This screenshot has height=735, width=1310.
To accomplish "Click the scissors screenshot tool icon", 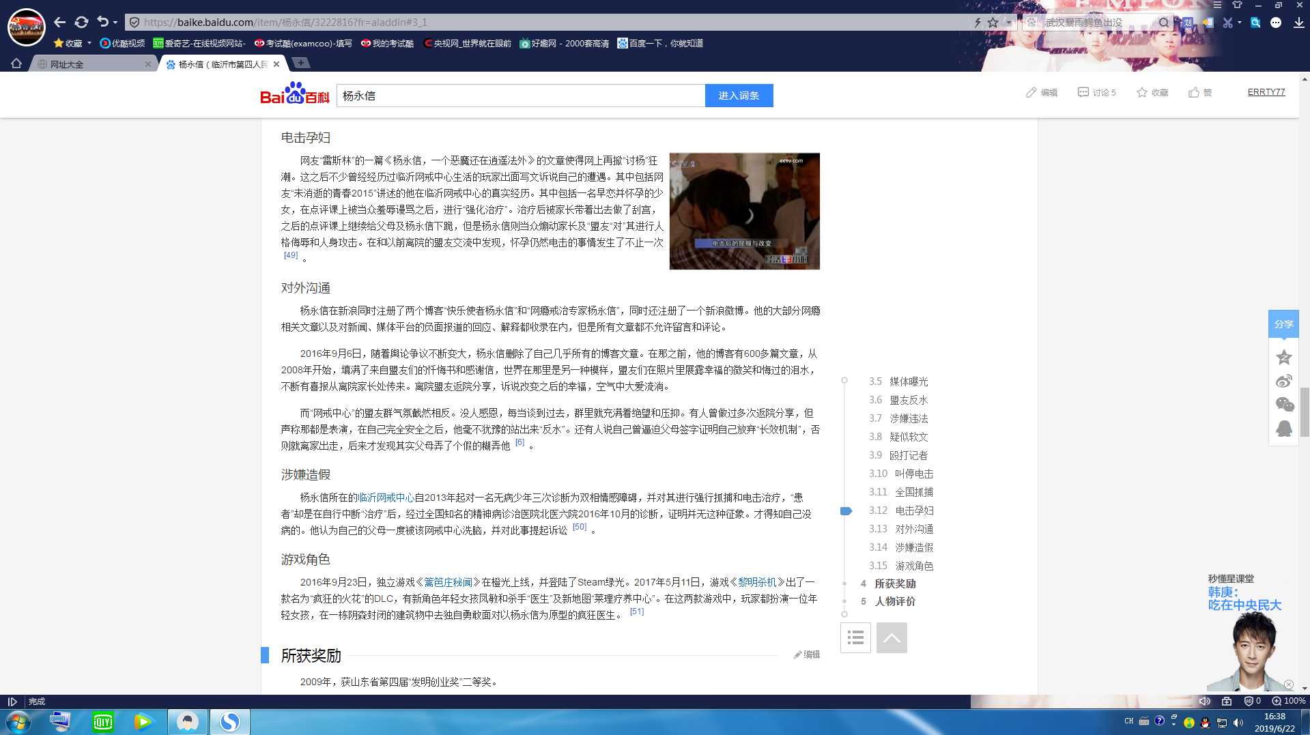I will click(x=1227, y=23).
